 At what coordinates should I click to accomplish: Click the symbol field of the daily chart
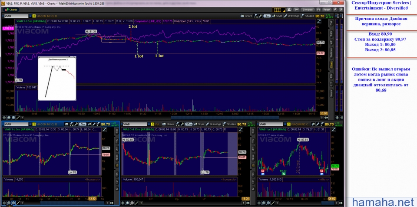(271, 124)
